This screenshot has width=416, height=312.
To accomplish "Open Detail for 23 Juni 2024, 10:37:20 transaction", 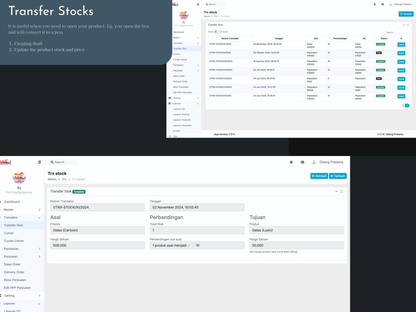I will coord(401,87).
